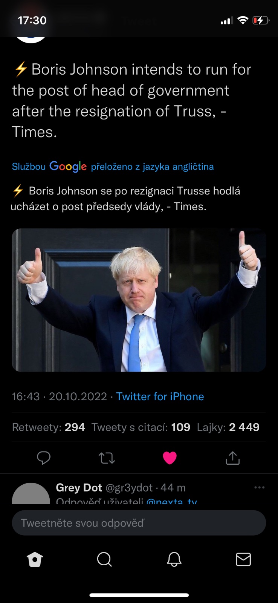This screenshot has width=278, height=603.
Task: Tap the 'Twitter for iPhone' source link
Action: click(x=160, y=396)
